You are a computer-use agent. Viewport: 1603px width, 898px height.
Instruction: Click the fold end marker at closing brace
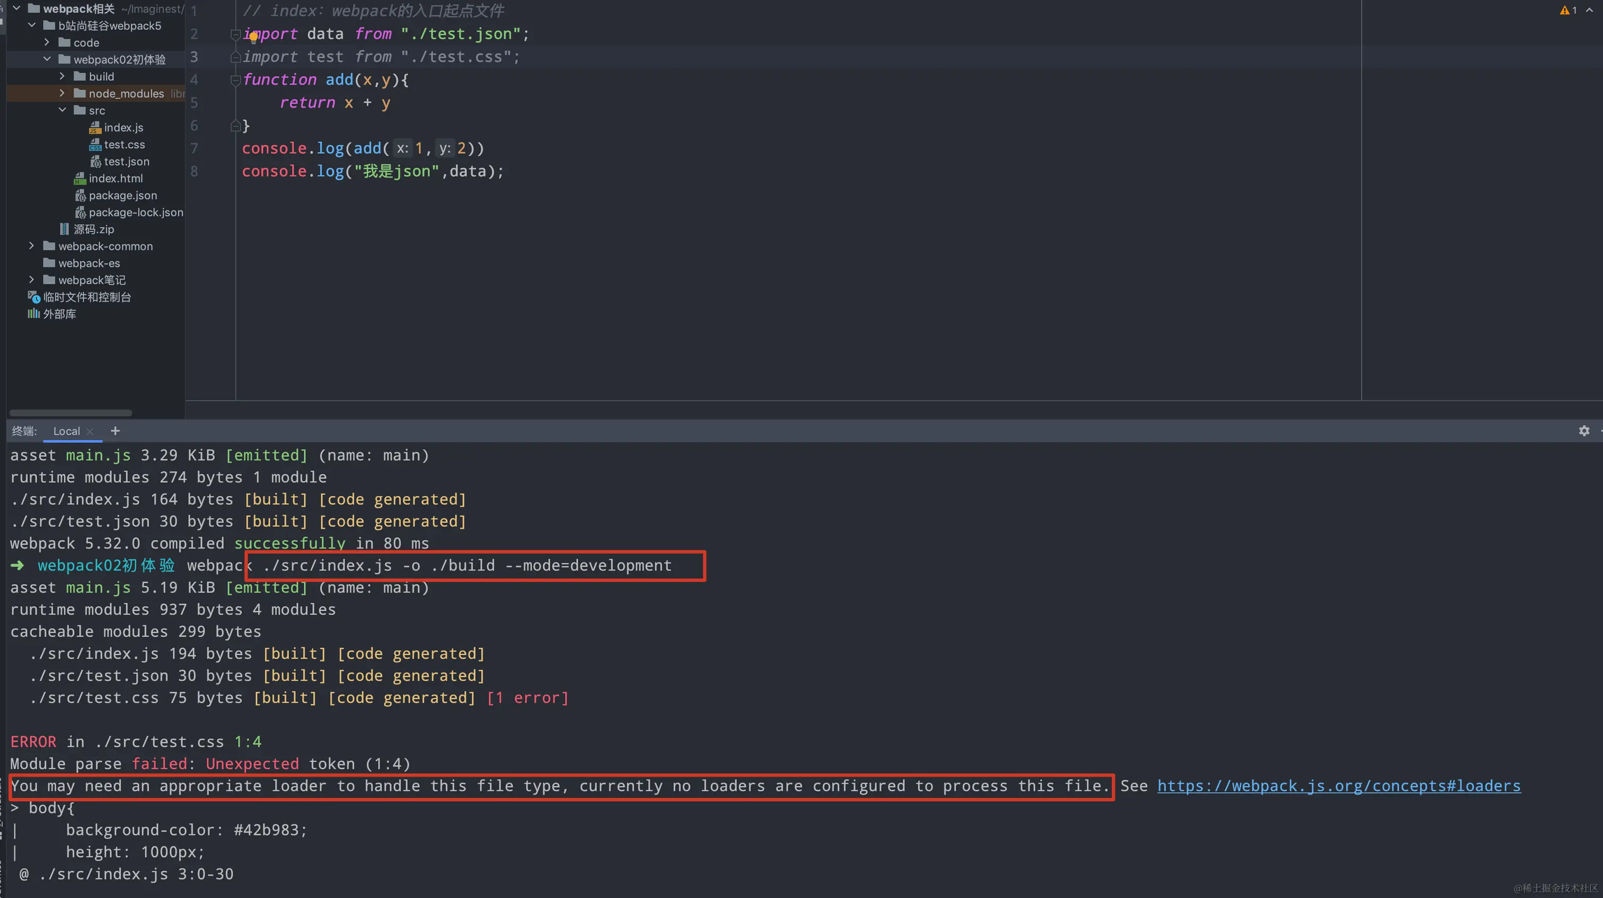pos(235,126)
